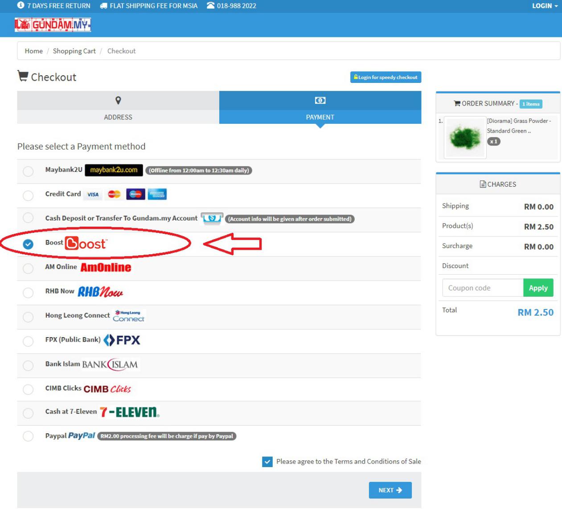The width and height of the screenshot is (562, 509).
Task: Switch to the ADDRESS step tab
Action: click(x=118, y=108)
